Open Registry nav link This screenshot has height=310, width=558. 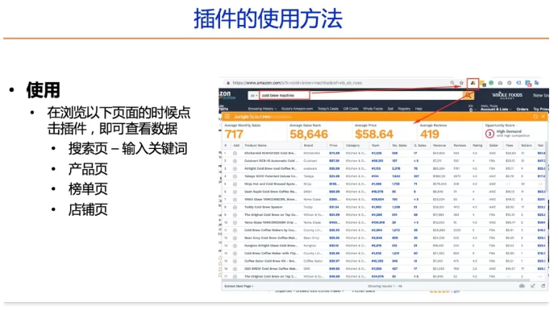(x=404, y=109)
